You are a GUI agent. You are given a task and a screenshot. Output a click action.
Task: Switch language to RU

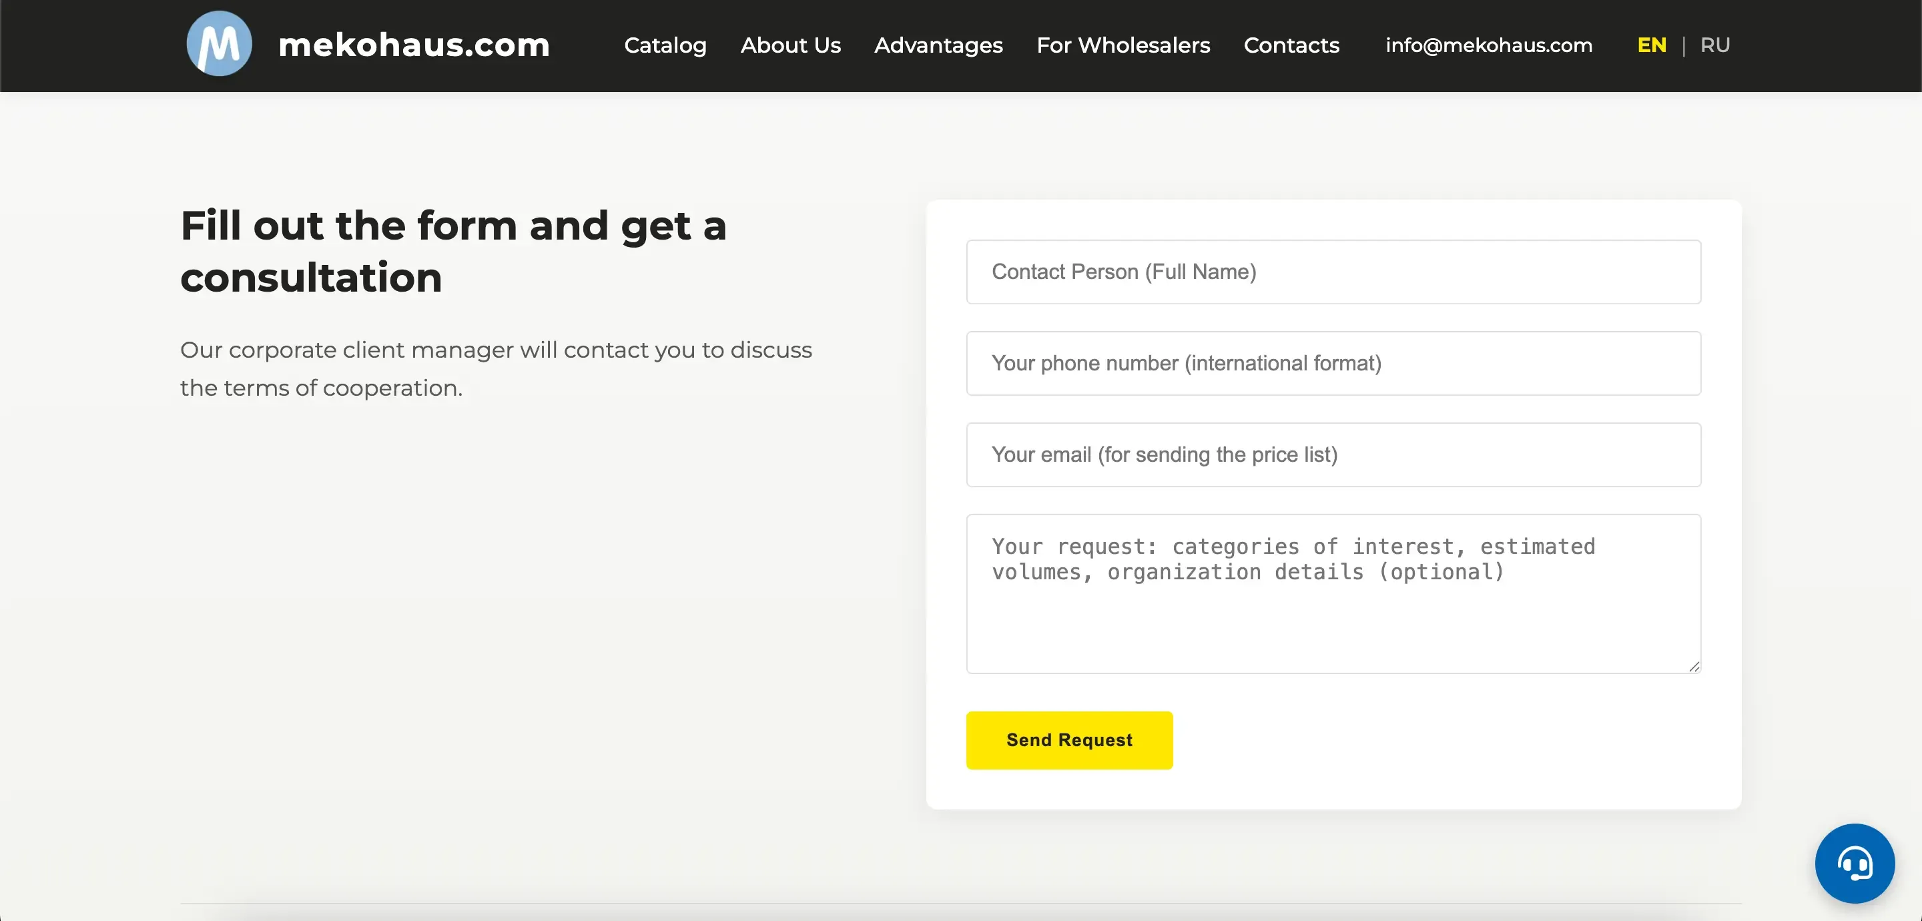pyautogui.click(x=1714, y=45)
